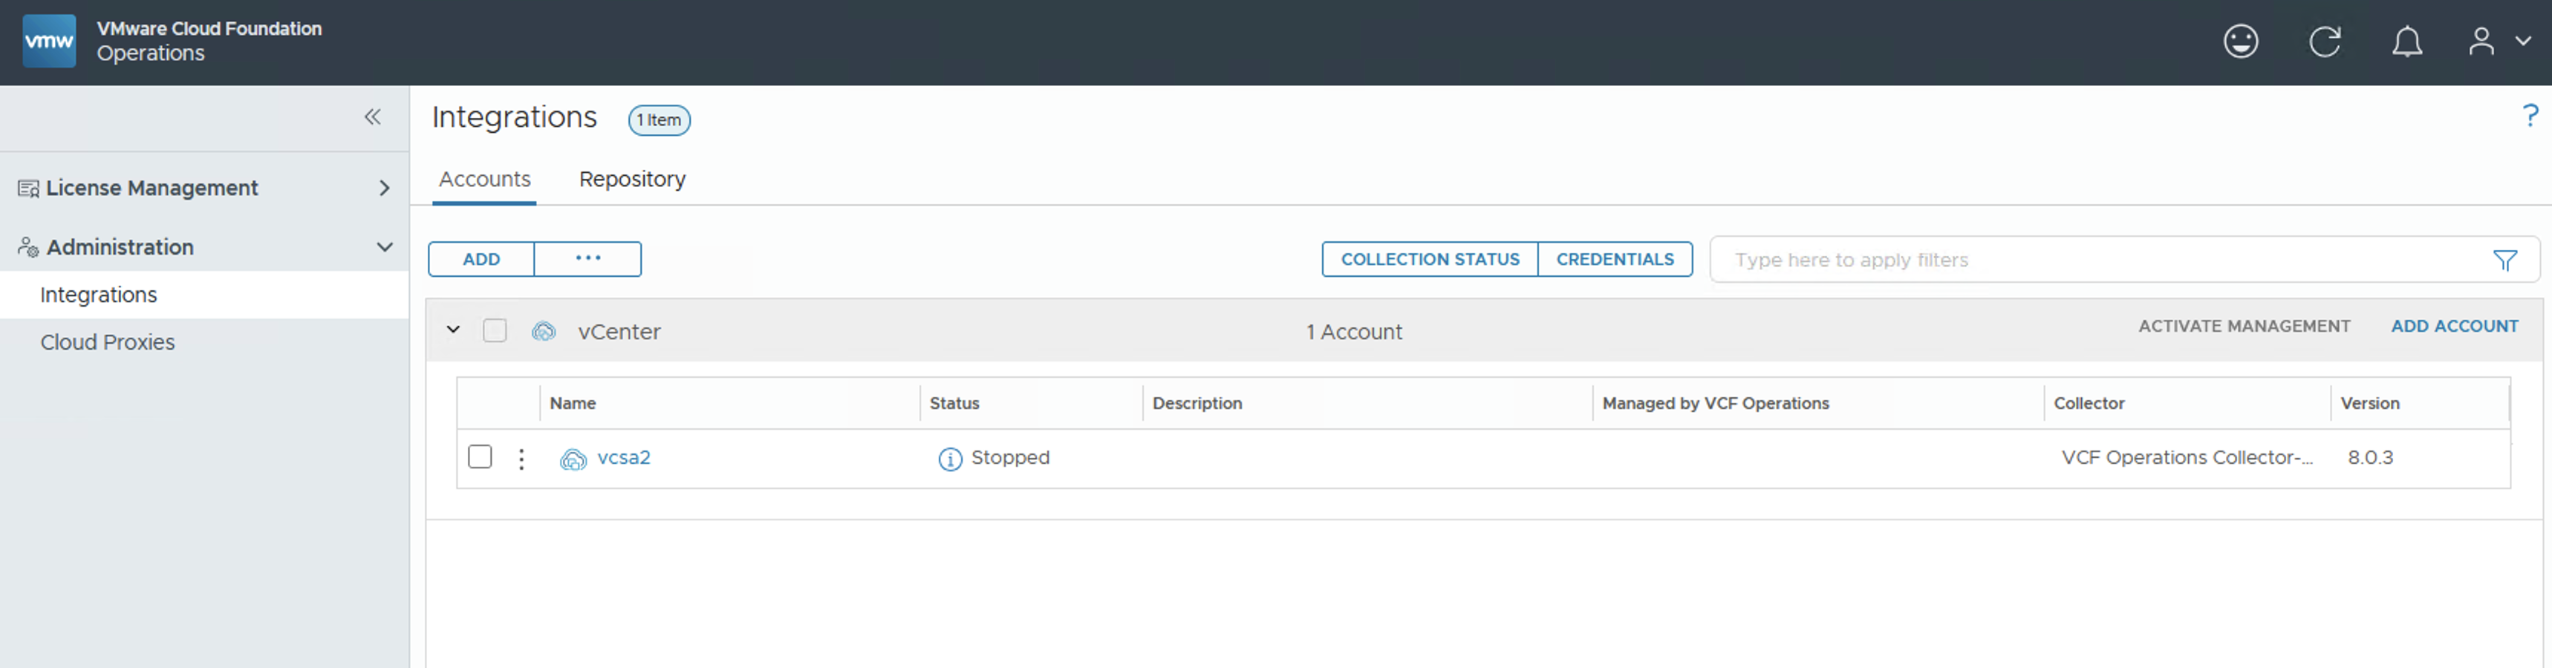Expand the License Management section
Viewport: 2552px width, 668px height.
click(385, 188)
